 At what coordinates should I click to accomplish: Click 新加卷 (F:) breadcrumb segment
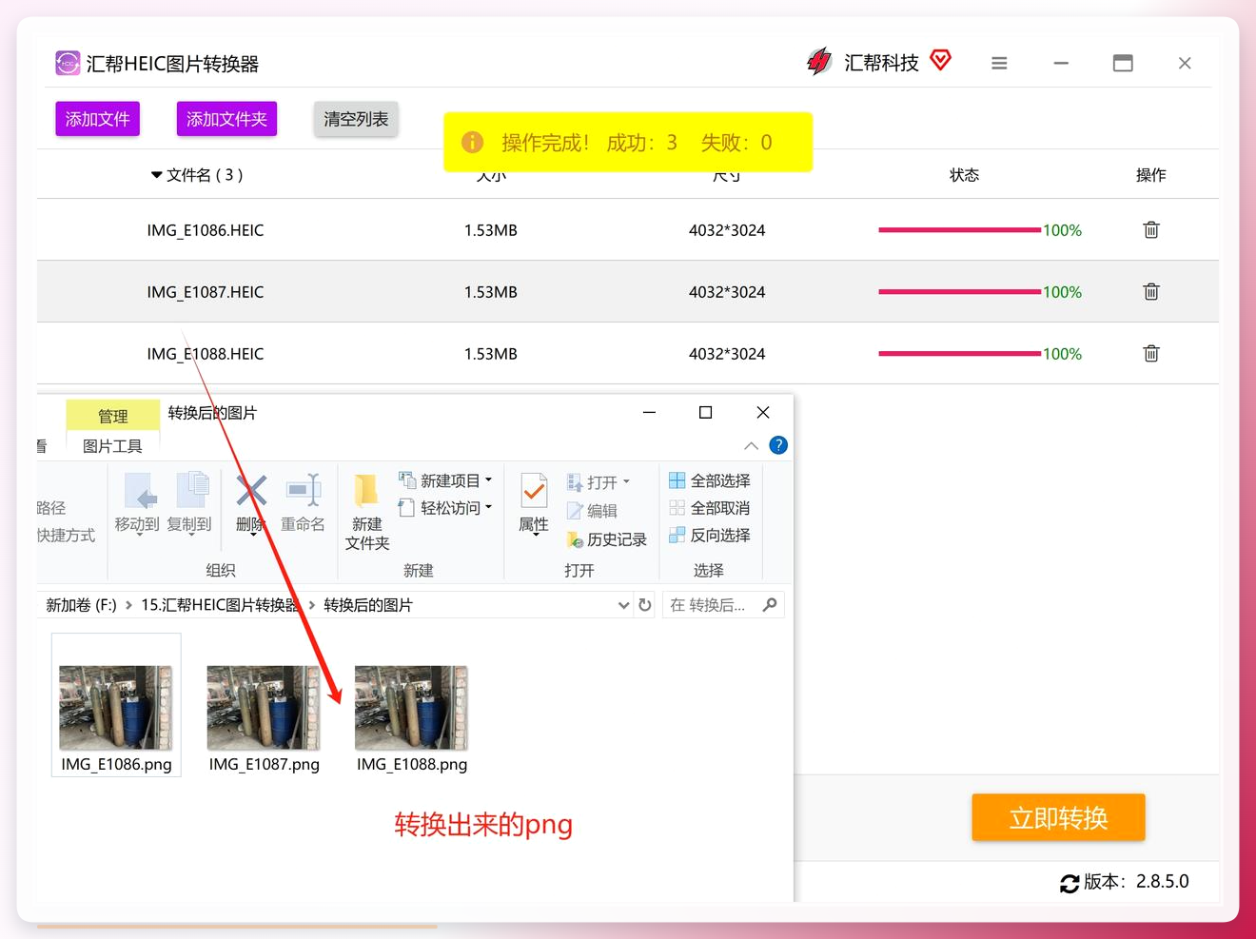[82, 605]
